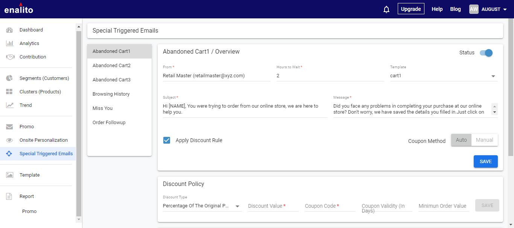Click the Clusters grid icon
This screenshot has width=514, height=228.
pyautogui.click(x=10, y=92)
